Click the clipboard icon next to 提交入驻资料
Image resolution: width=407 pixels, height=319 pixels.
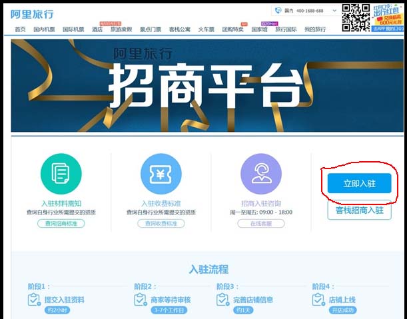pos(34,300)
